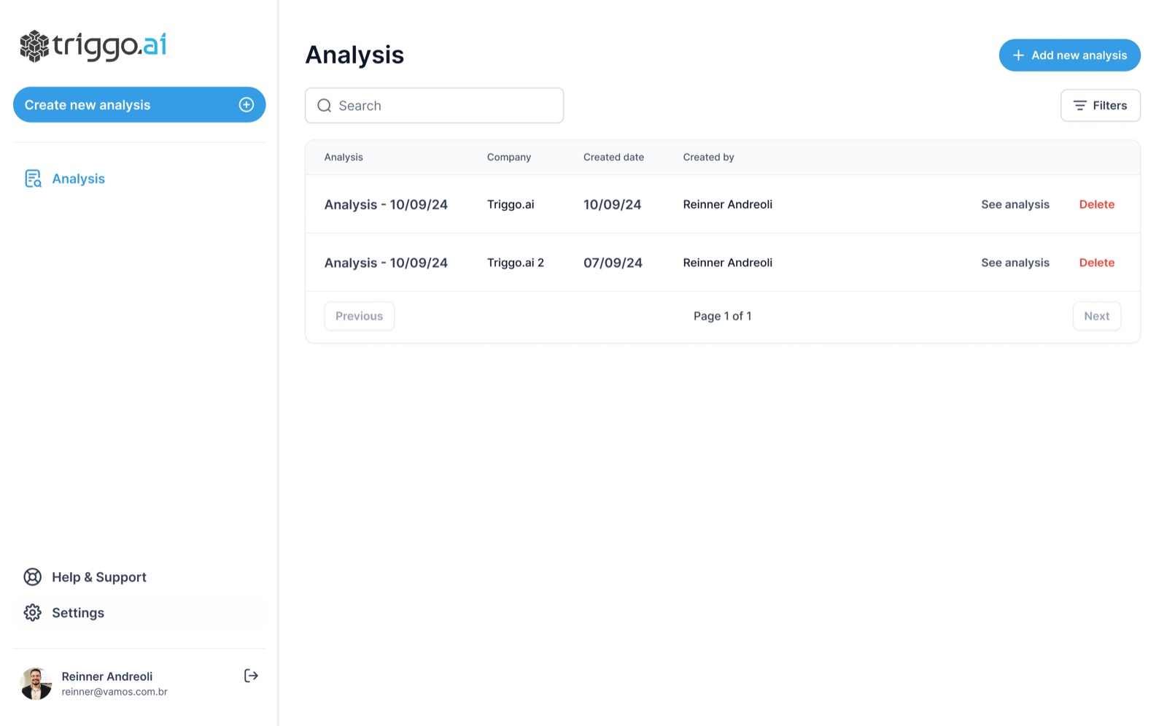
Task: Click the Reinner Andreoli name in sidebar
Action: tap(107, 676)
